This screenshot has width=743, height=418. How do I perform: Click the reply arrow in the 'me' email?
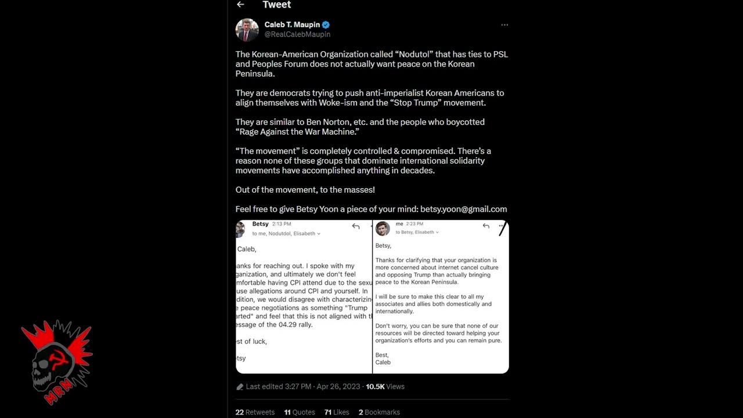click(486, 226)
